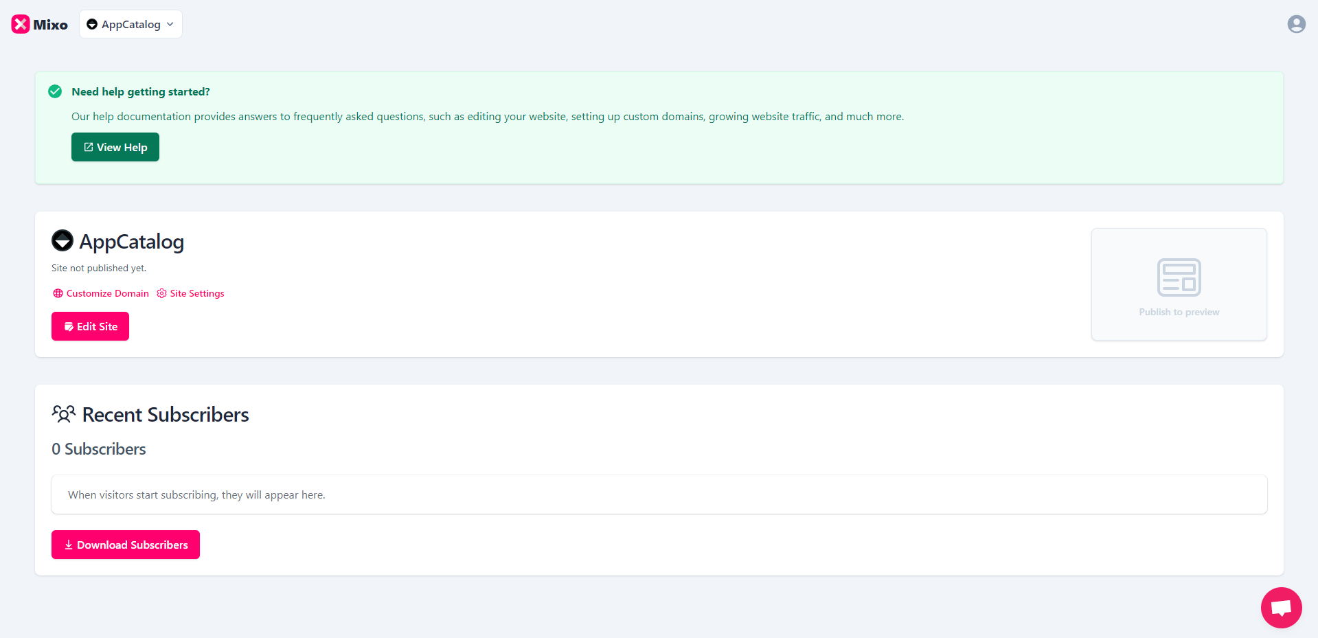Click the Mixo logo
This screenshot has height=638, width=1318.
[x=40, y=25]
